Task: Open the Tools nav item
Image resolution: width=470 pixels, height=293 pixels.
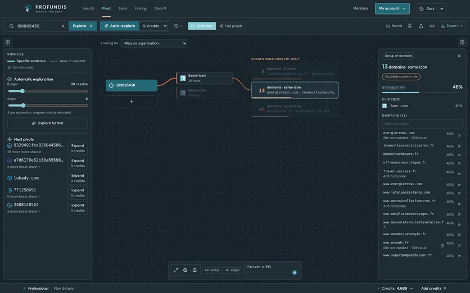Action: point(123,8)
